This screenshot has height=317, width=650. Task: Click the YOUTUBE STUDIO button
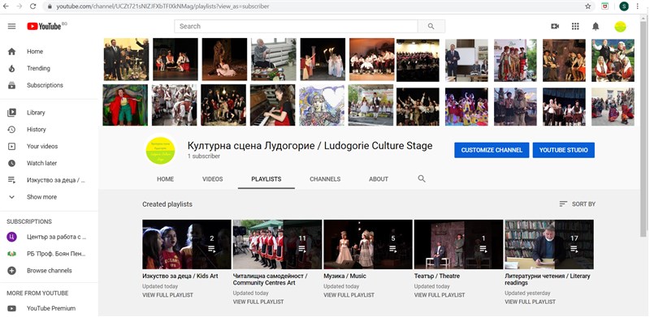[563, 150]
